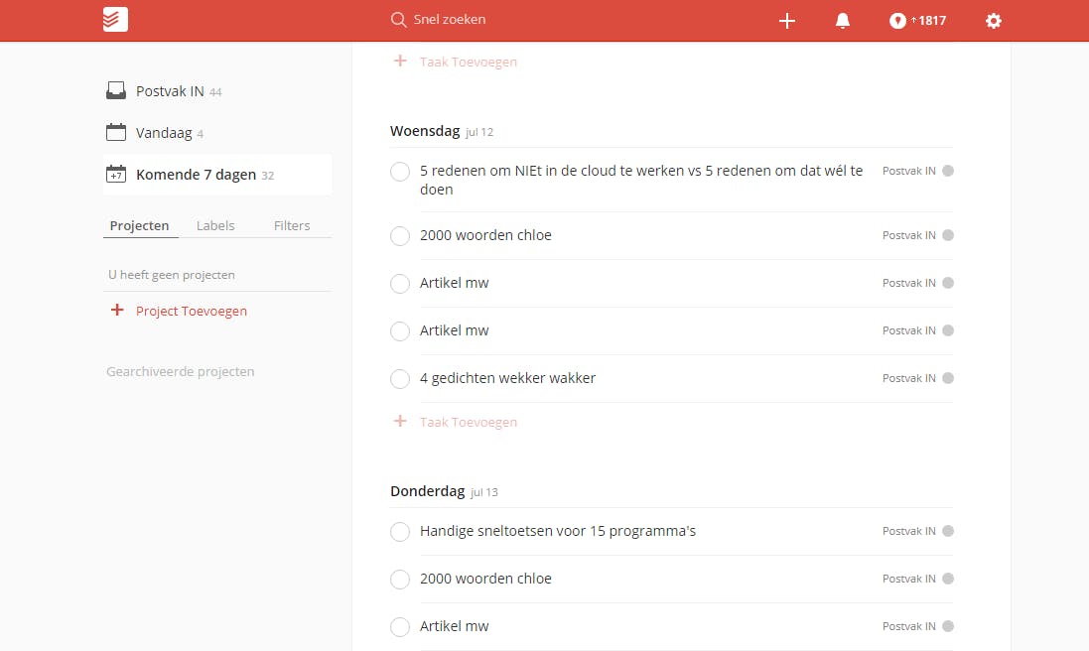Expand Gearchiveerde projecten list
Image resolution: width=1089 pixels, height=651 pixels.
pyautogui.click(x=180, y=371)
